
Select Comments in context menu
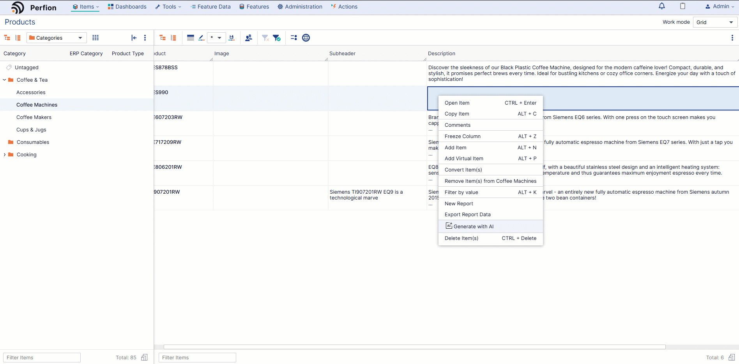pyautogui.click(x=490, y=125)
